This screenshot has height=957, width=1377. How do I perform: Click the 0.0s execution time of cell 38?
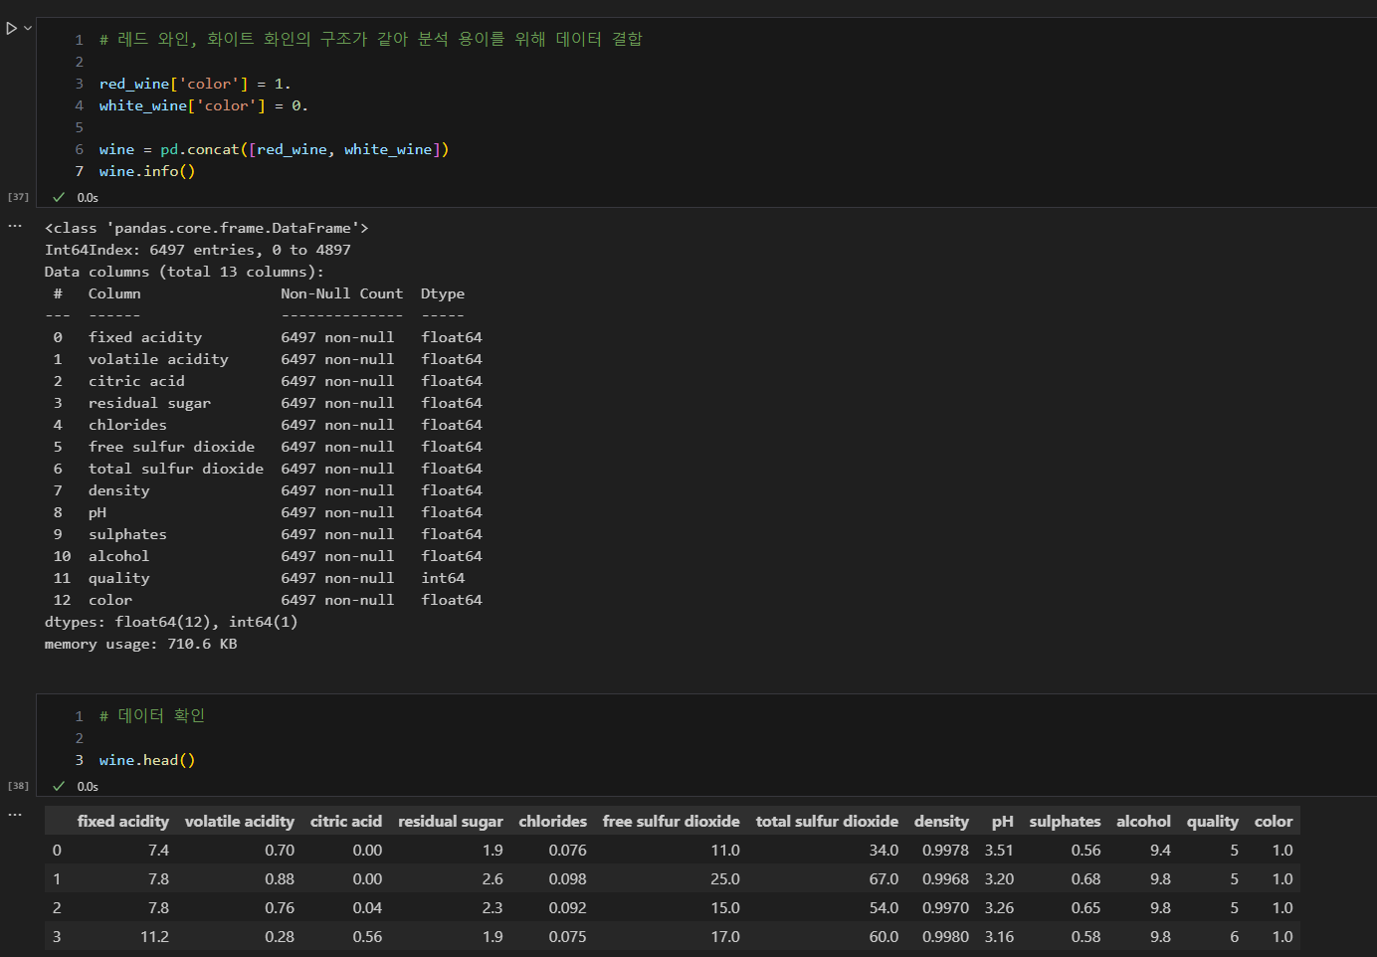point(88,786)
